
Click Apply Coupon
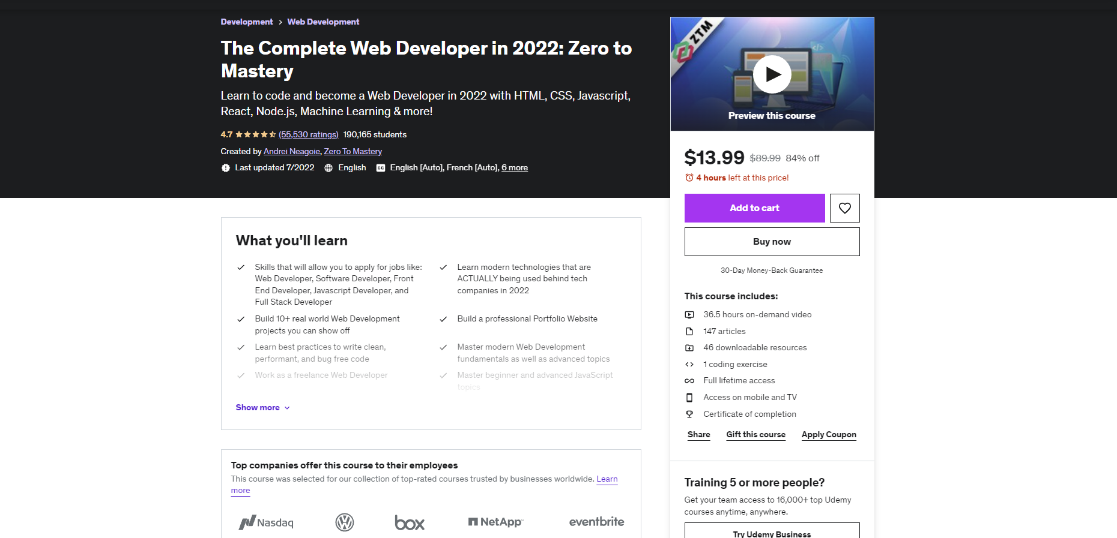[x=829, y=435]
